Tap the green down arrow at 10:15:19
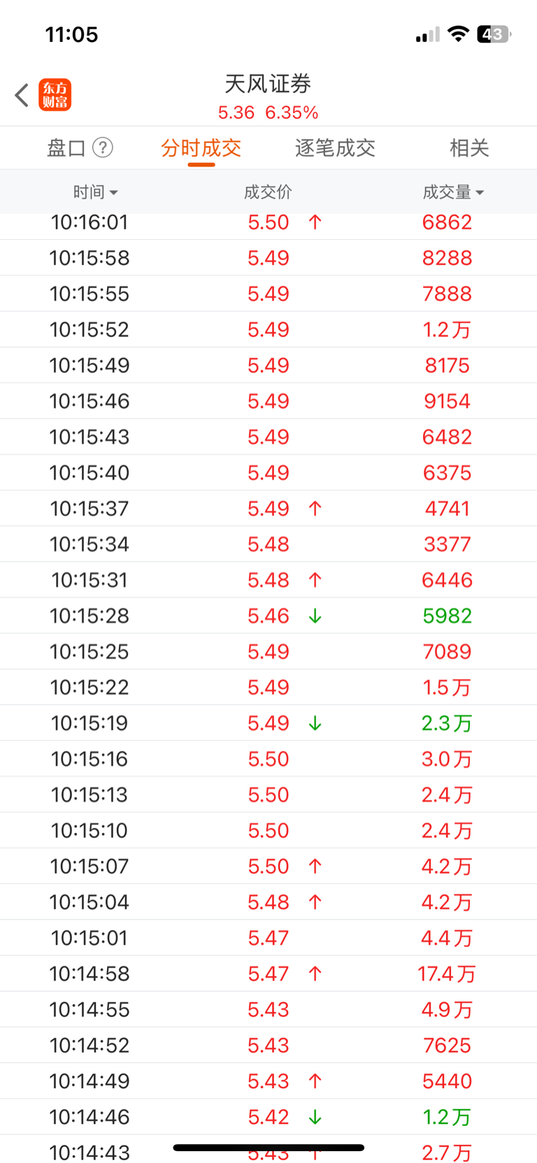 coord(315,723)
